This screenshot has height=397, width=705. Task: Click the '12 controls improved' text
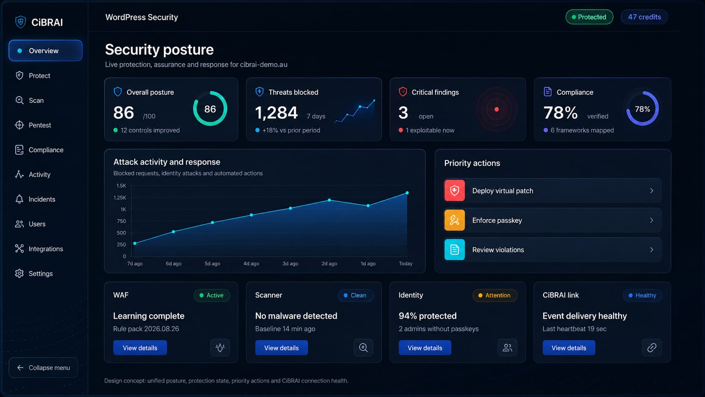click(x=150, y=130)
